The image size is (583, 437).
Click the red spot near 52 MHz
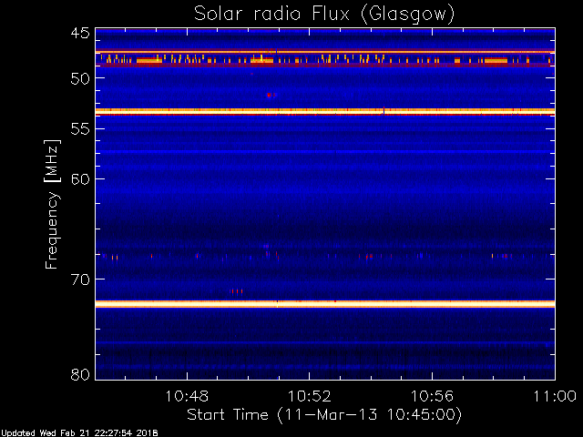tap(270, 95)
